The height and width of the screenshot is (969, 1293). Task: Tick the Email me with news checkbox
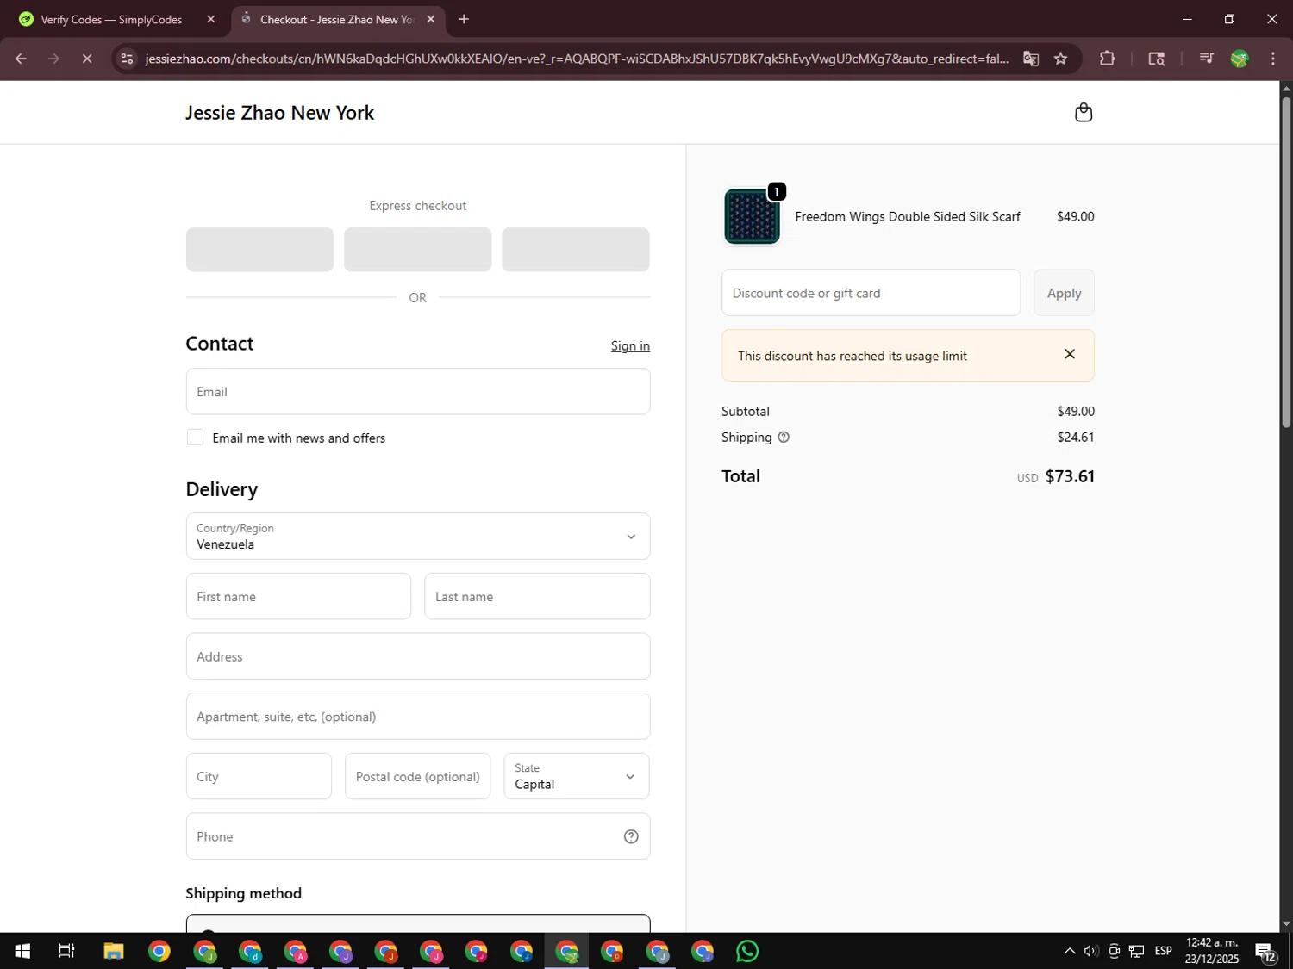pyautogui.click(x=196, y=438)
